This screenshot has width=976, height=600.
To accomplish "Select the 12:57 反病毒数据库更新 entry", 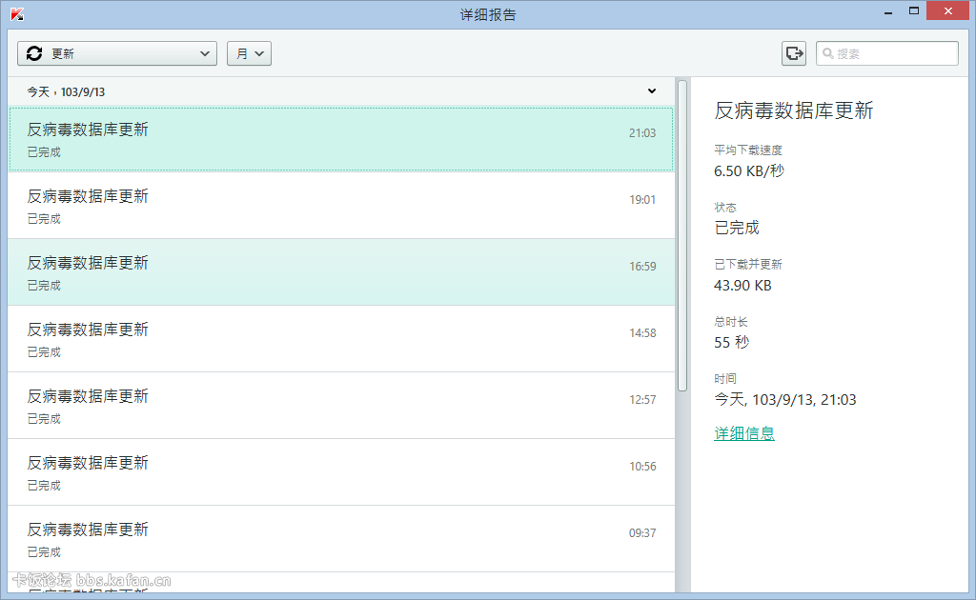I will pyautogui.click(x=341, y=406).
